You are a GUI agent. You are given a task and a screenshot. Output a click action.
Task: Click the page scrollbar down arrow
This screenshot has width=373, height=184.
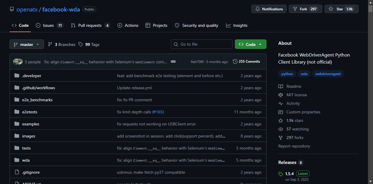370,181
